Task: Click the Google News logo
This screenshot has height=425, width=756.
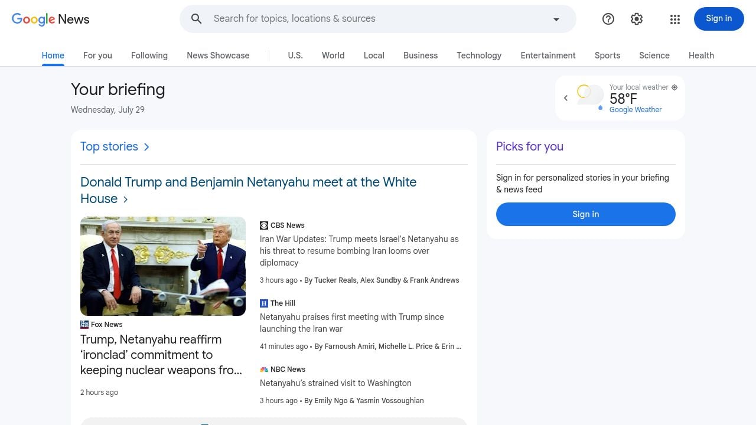Action: click(51, 19)
